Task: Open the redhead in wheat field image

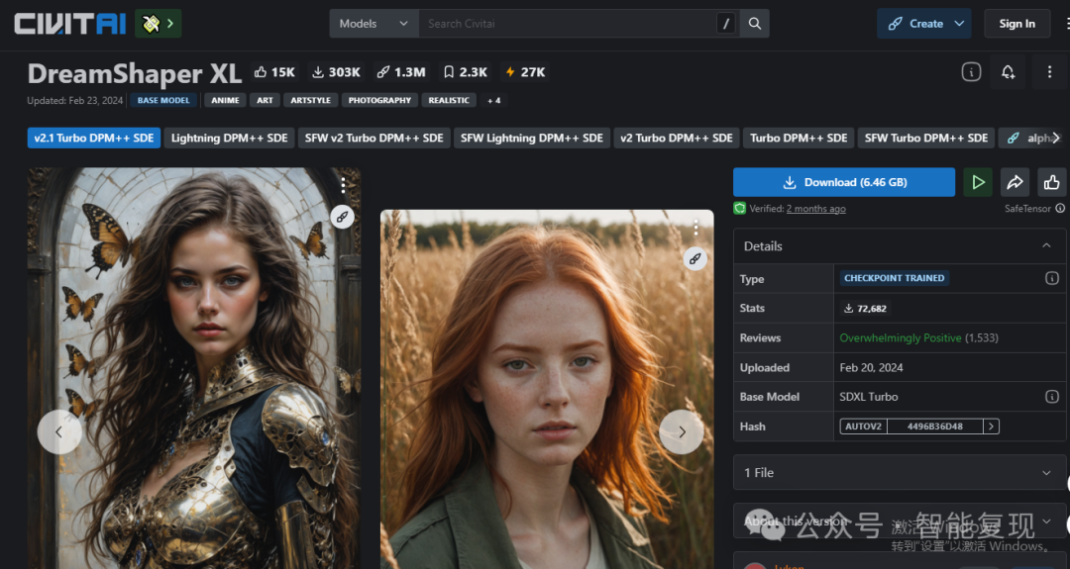Action: click(547, 389)
